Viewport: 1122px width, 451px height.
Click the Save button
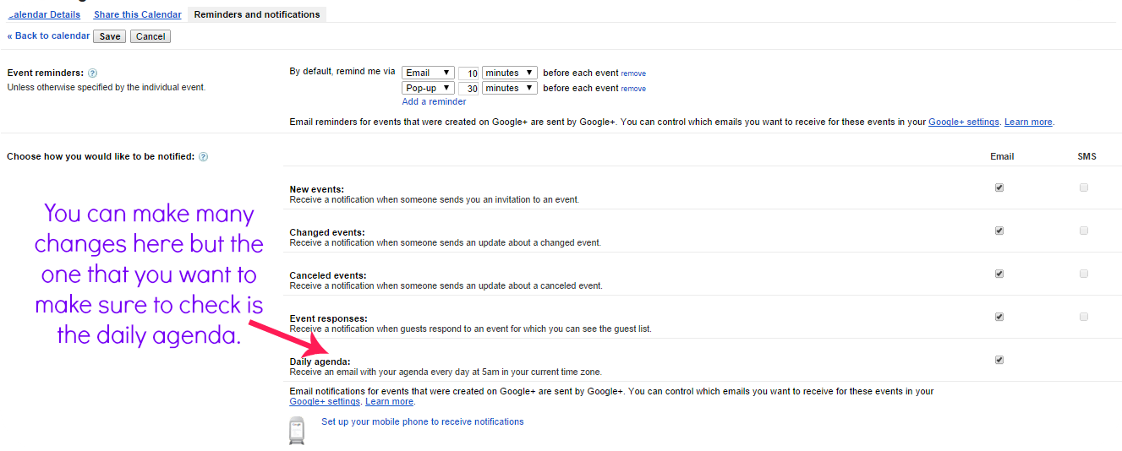tap(110, 36)
